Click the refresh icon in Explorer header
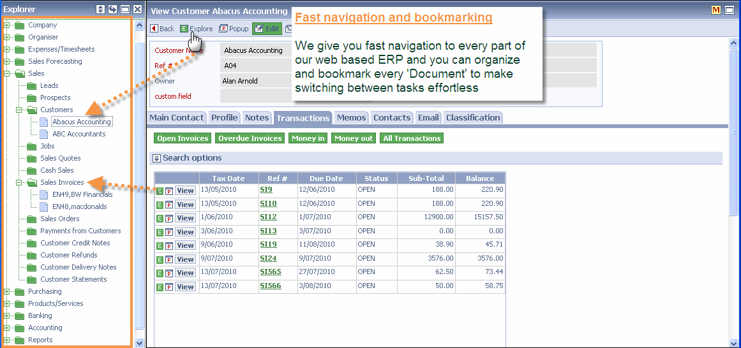741x348 pixels. (112, 9)
